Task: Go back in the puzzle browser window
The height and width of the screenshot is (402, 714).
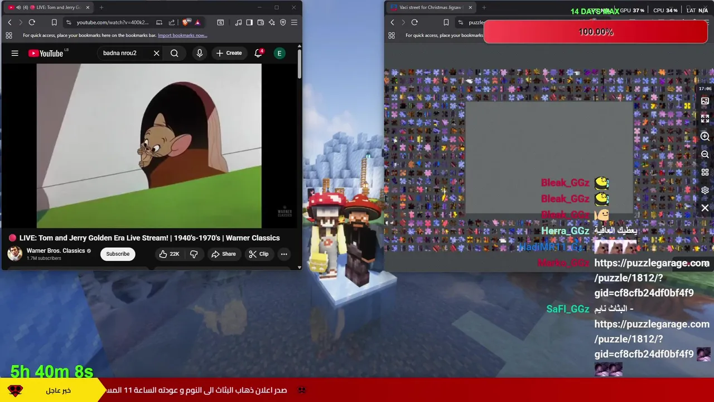Action: (392, 22)
